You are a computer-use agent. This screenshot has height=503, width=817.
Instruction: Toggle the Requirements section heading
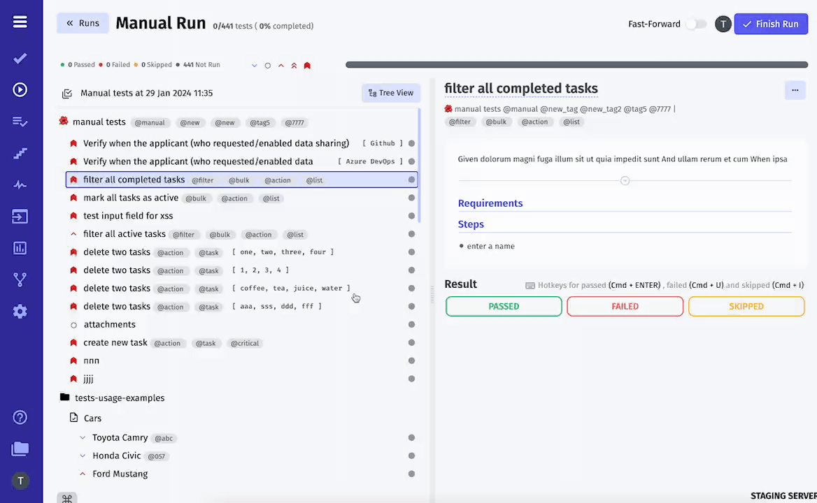(490, 203)
